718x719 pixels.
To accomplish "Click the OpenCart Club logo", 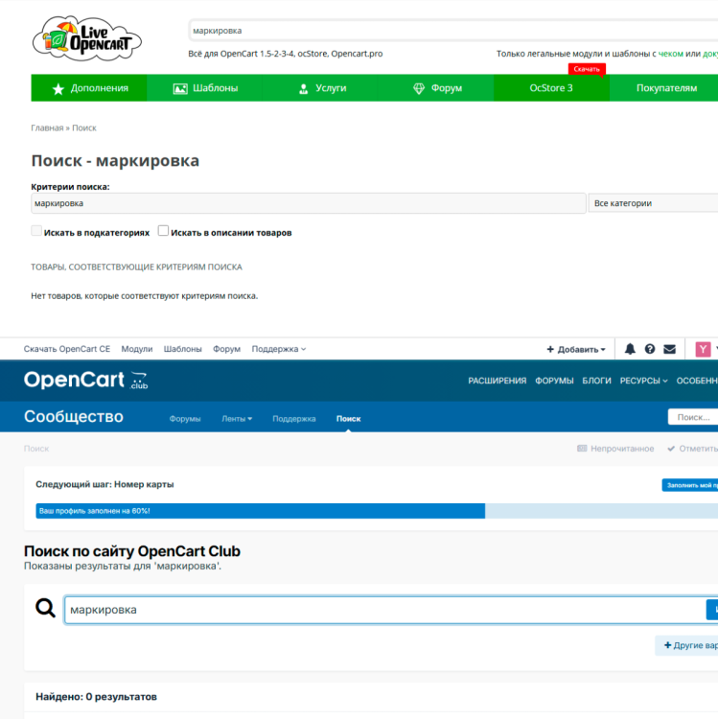I will 86,381.
